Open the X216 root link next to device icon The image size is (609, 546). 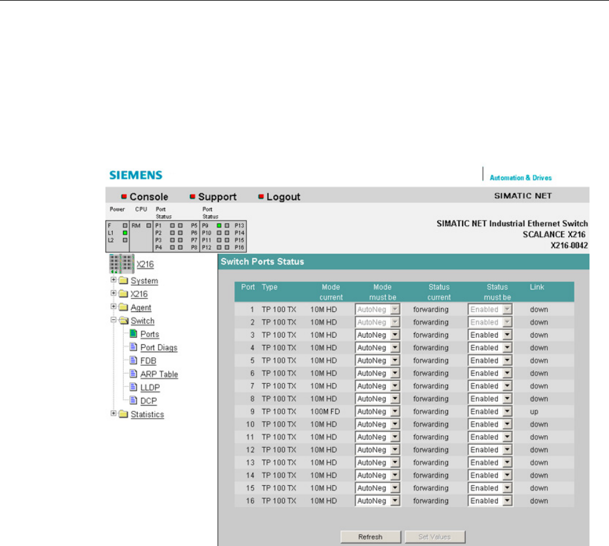[x=145, y=264]
